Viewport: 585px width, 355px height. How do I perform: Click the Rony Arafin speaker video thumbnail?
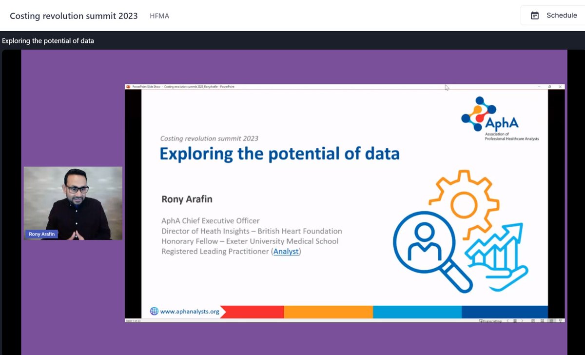pyautogui.click(x=73, y=203)
